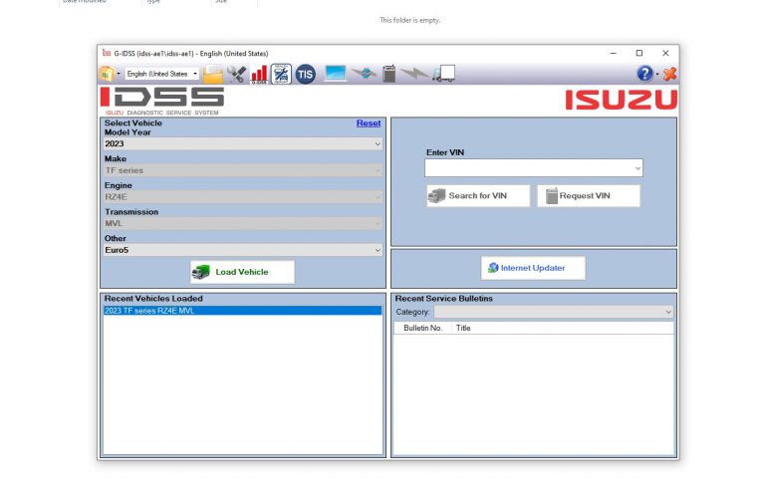The width and height of the screenshot is (765, 487).
Task: Expand the Other Euro5 dropdown
Action: (x=242, y=250)
